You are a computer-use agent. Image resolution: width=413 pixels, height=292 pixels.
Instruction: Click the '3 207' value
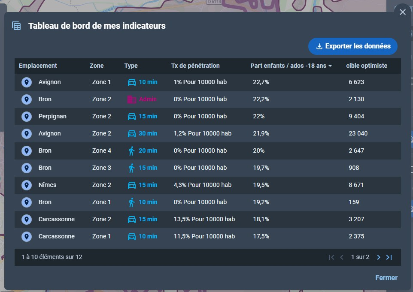pyautogui.click(x=356, y=219)
